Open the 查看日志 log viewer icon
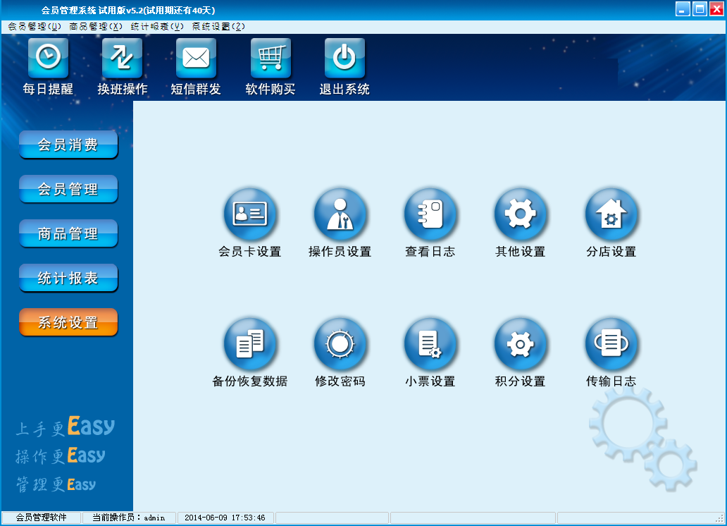This screenshot has height=526, width=727. 430,215
